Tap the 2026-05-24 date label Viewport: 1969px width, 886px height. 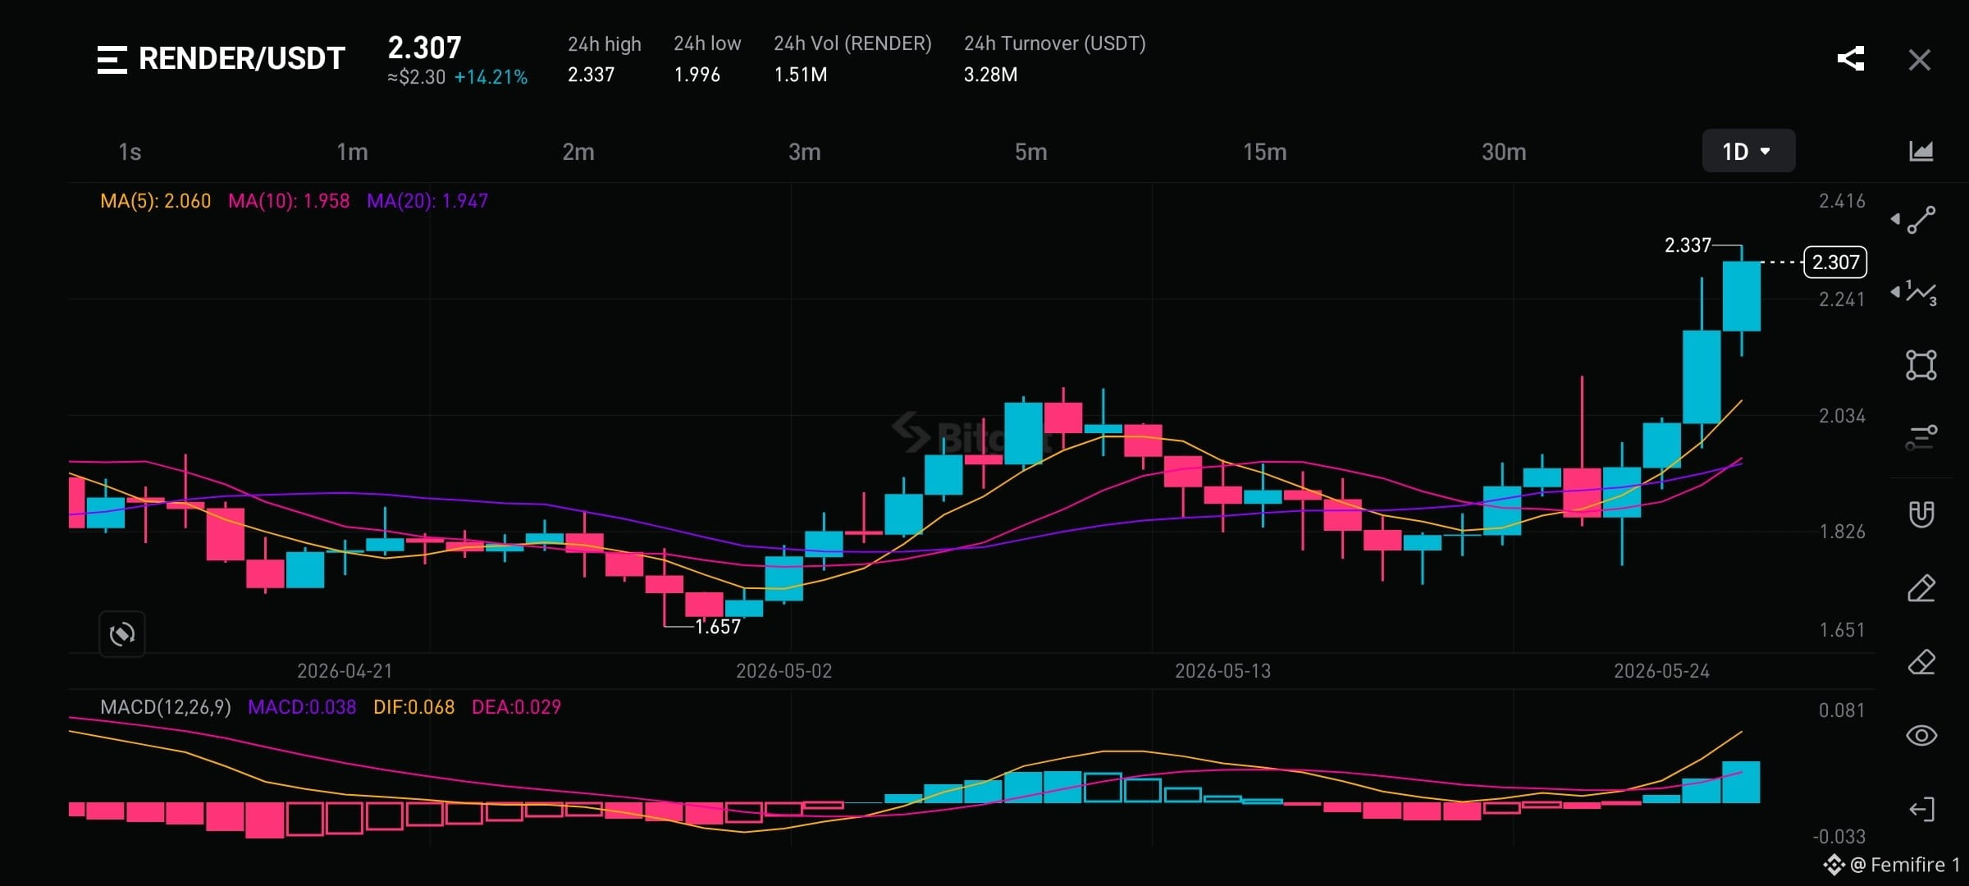point(1661,671)
